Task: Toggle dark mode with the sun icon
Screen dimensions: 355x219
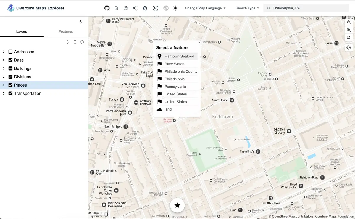Action: pos(175,8)
